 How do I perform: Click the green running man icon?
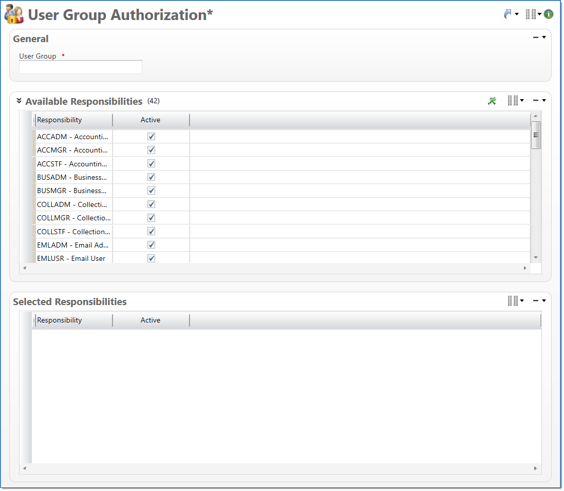492,101
